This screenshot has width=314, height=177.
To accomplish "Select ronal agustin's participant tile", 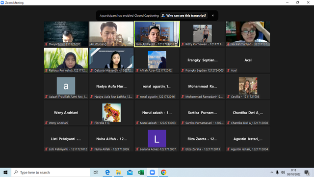I will coord(157,87).
